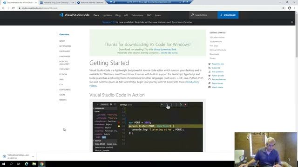Open the Extensions menu item
The width and height of the screenshot is (298, 167).
[137, 15]
